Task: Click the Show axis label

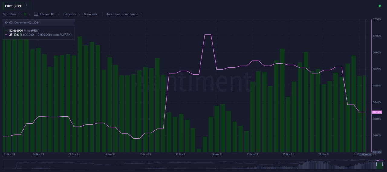Action: [90, 14]
